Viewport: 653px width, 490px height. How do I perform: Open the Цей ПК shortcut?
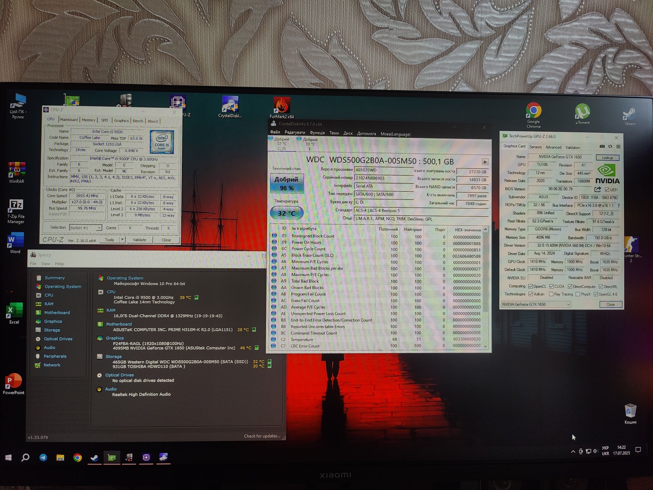[18, 106]
